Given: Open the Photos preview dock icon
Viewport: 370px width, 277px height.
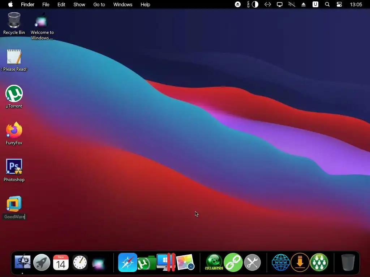Looking at the screenshot, I should [x=185, y=262].
